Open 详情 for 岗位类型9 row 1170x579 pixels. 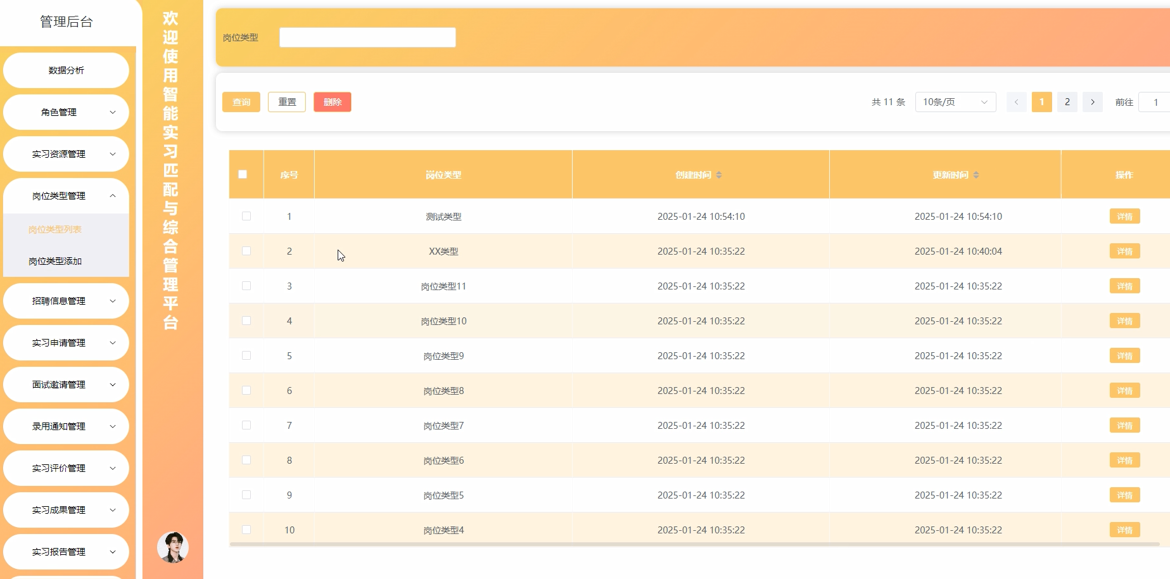[1125, 355]
